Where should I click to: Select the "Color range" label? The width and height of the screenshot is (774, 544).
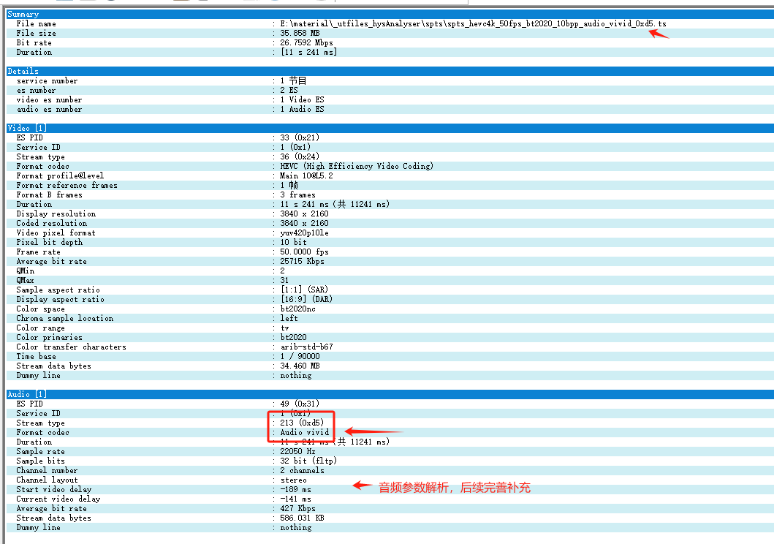pos(40,328)
